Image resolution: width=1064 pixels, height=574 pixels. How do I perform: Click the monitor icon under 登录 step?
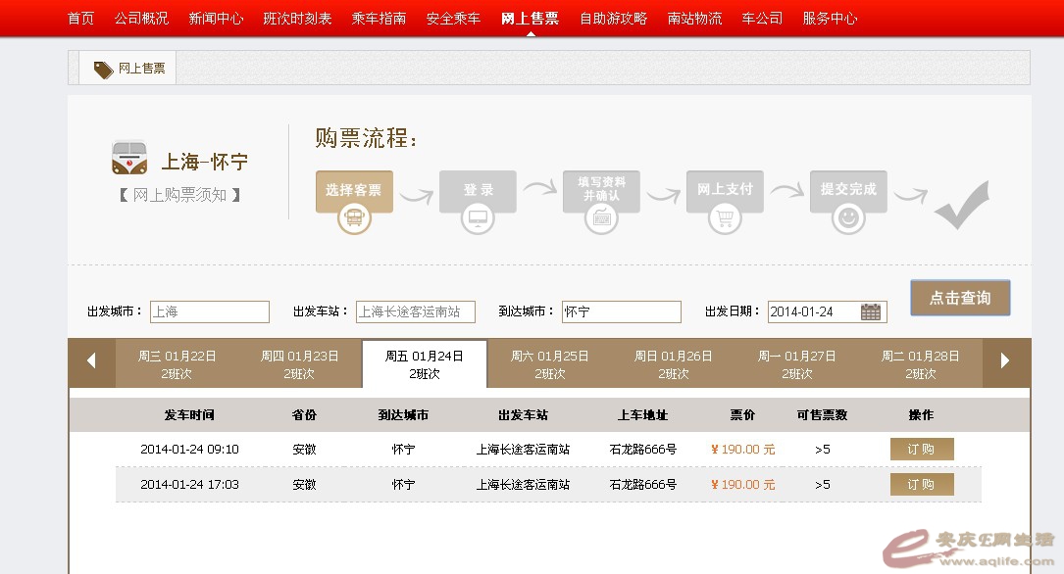point(478,218)
